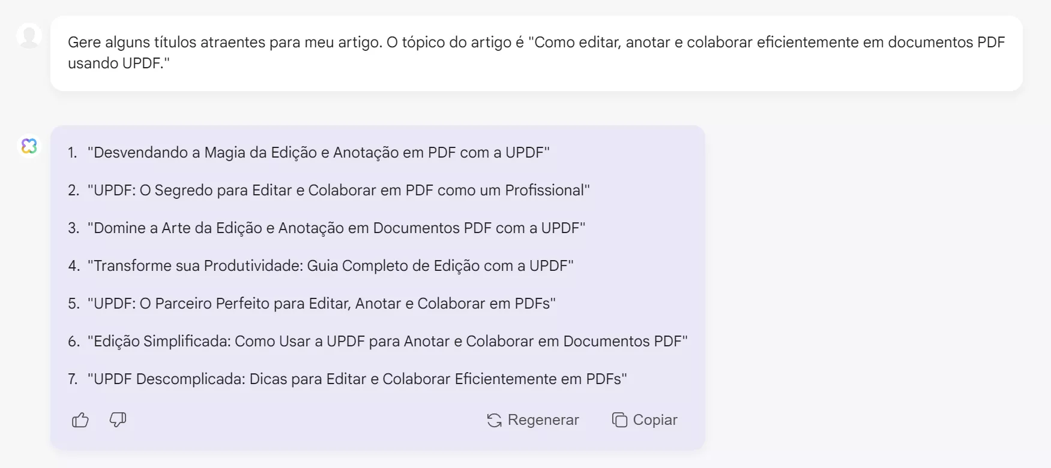Click the Regenerar button

pyautogui.click(x=532, y=420)
